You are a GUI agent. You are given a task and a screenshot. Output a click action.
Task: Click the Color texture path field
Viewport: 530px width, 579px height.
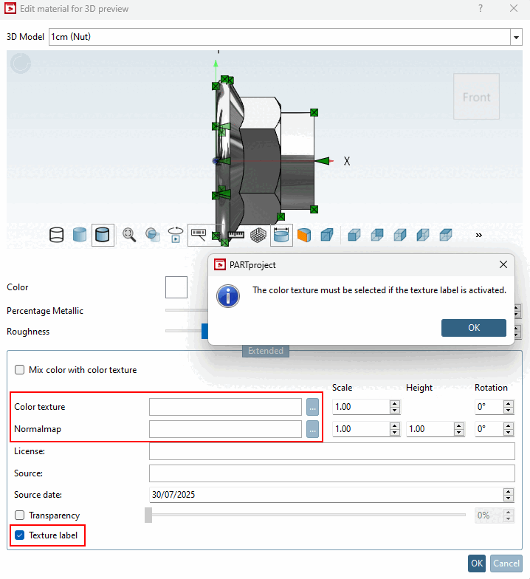pyautogui.click(x=225, y=406)
